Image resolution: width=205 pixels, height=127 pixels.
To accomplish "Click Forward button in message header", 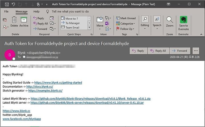I will pos(180,51).
